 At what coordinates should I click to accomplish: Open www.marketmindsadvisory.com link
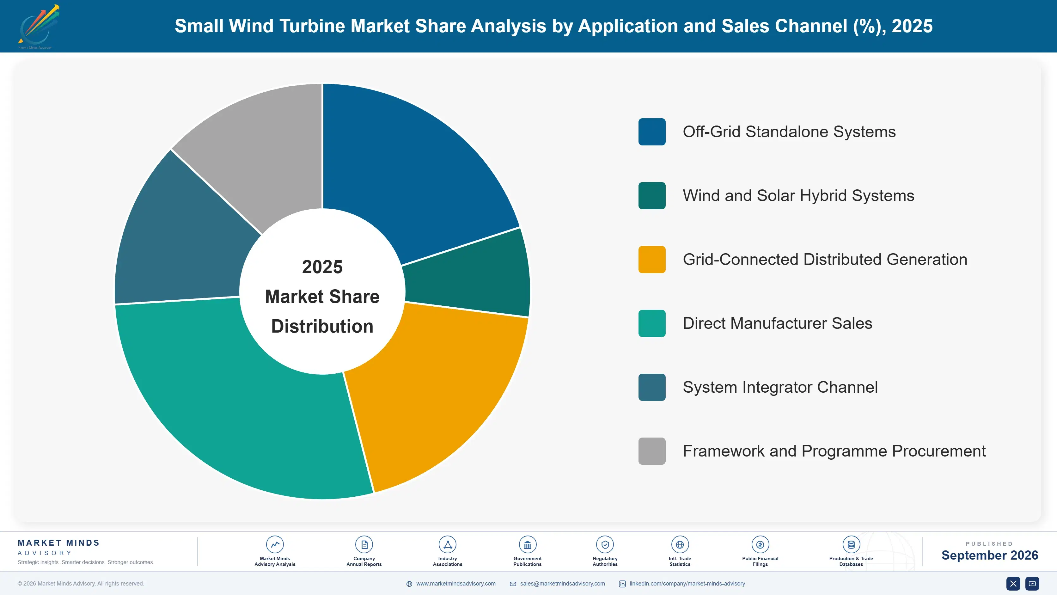(x=455, y=584)
